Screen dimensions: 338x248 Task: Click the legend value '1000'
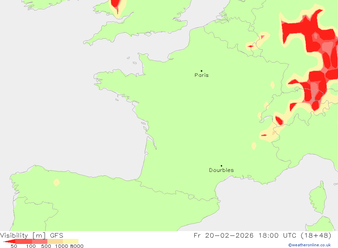point(62,246)
